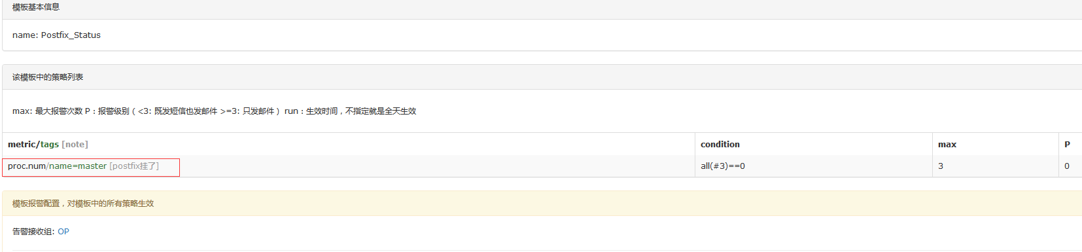Screen dimensions: 1082x252
Task: Click the proc.num metric in the strategy row
Action: click(x=27, y=166)
